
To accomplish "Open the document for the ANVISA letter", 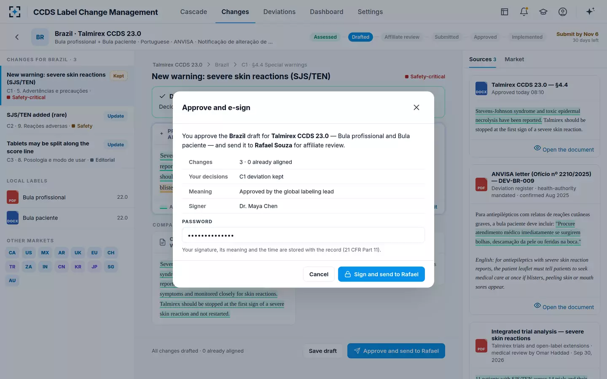I will tap(564, 307).
